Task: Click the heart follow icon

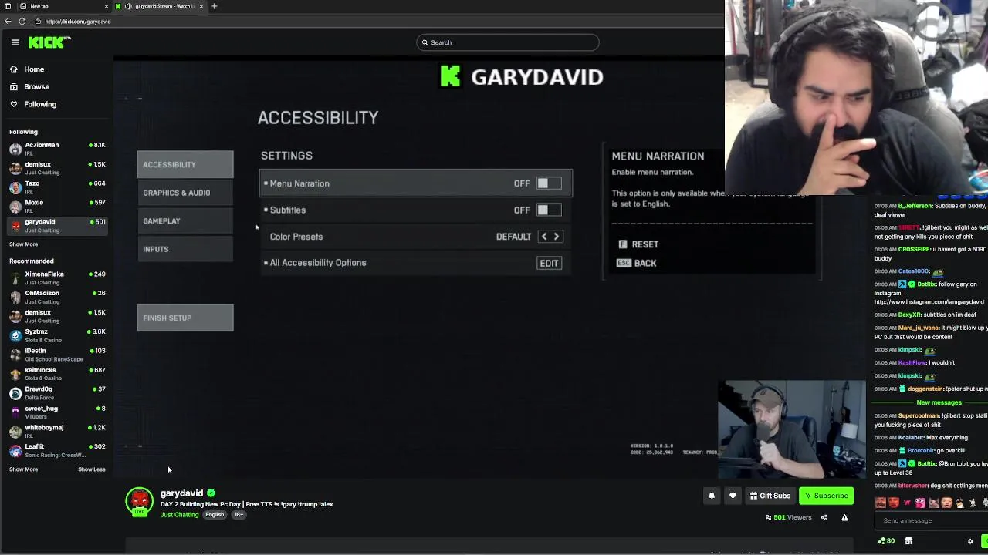Action: pos(733,496)
